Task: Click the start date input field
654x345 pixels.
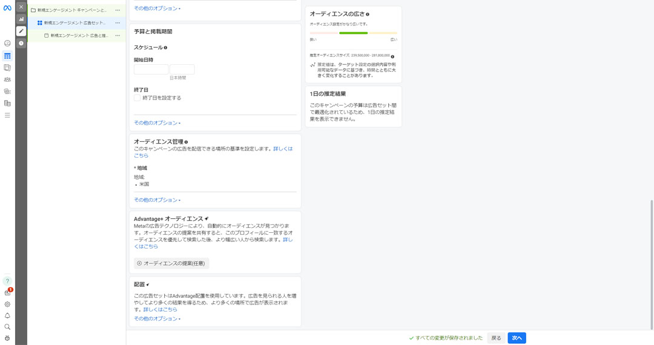Action: coord(151,69)
